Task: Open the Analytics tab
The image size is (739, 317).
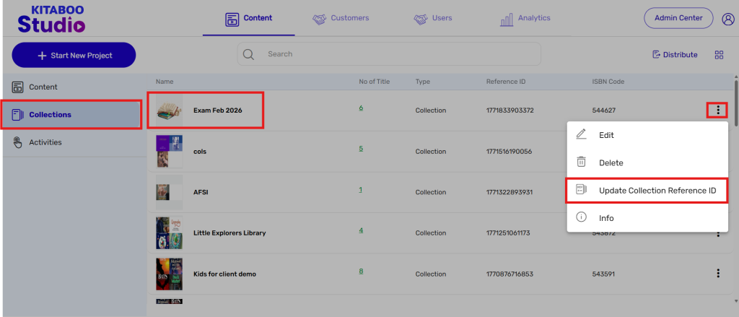Action: (x=525, y=19)
